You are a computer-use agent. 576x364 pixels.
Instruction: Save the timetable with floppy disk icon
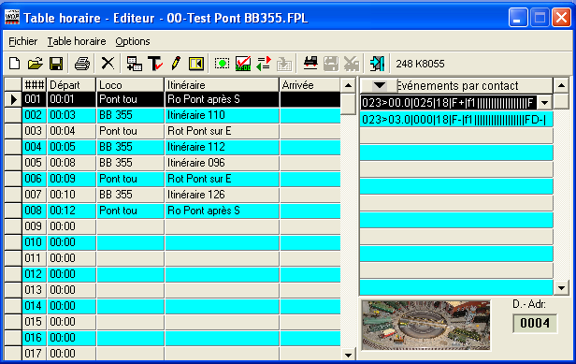56,64
